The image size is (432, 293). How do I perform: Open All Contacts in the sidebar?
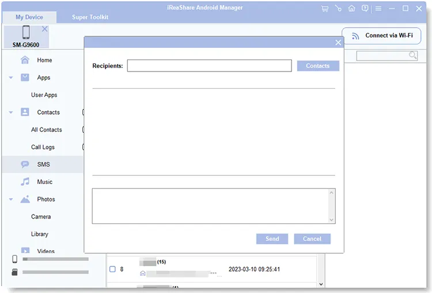(x=46, y=130)
